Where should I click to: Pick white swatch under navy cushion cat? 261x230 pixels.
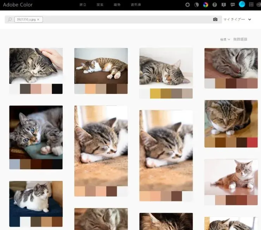click(x=25, y=222)
